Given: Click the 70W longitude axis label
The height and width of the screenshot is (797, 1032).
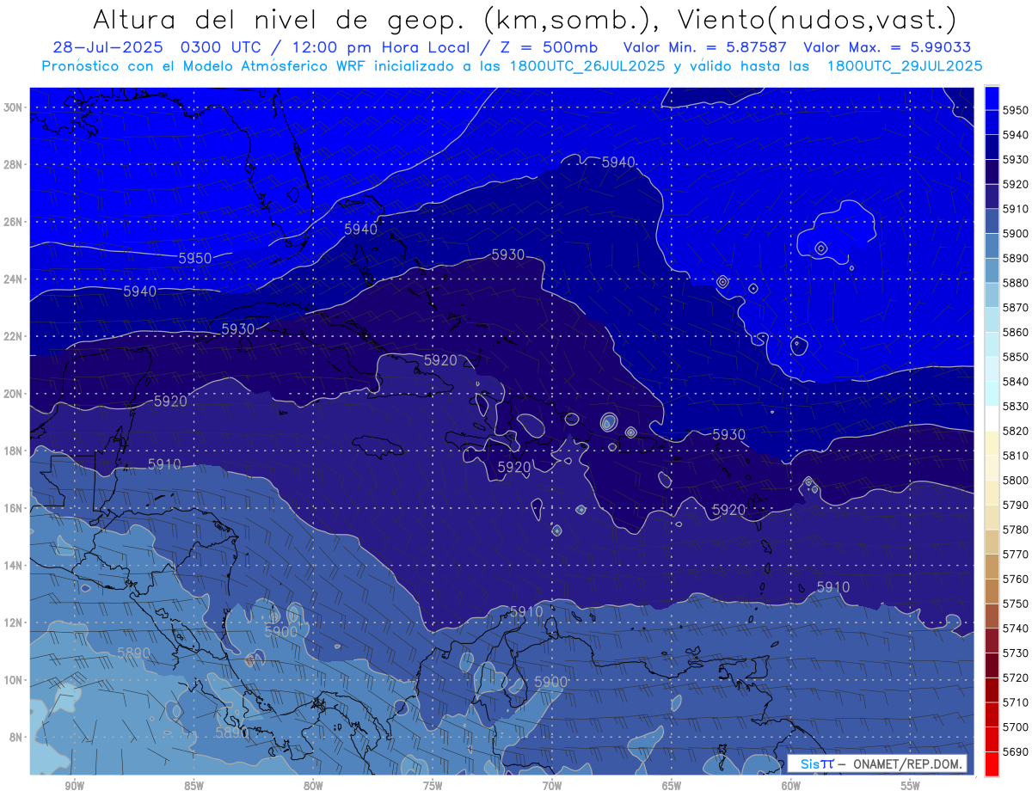Looking at the screenshot, I should pyautogui.click(x=552, y=786).
